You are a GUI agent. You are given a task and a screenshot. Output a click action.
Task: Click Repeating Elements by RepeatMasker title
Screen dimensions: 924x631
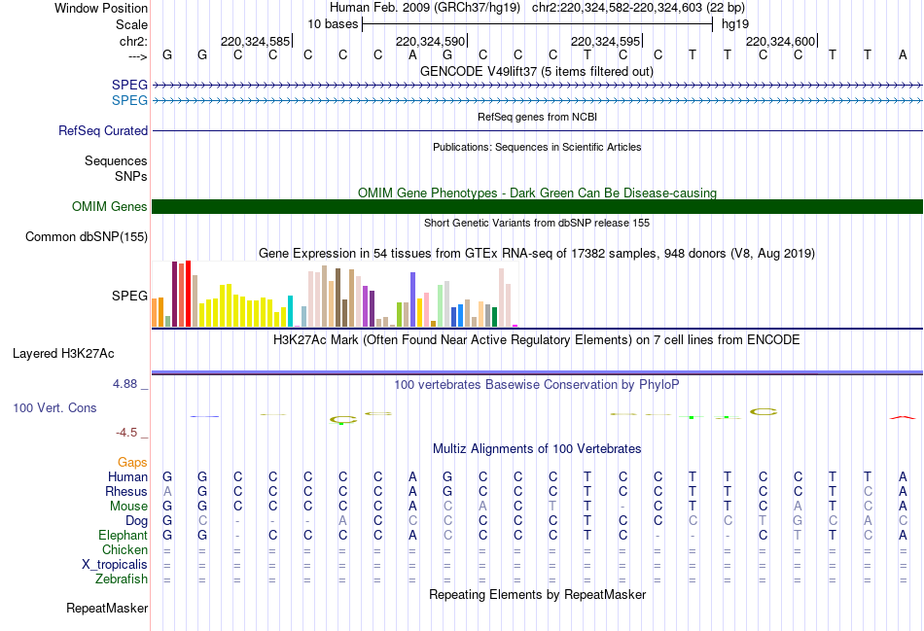(537, 594)
